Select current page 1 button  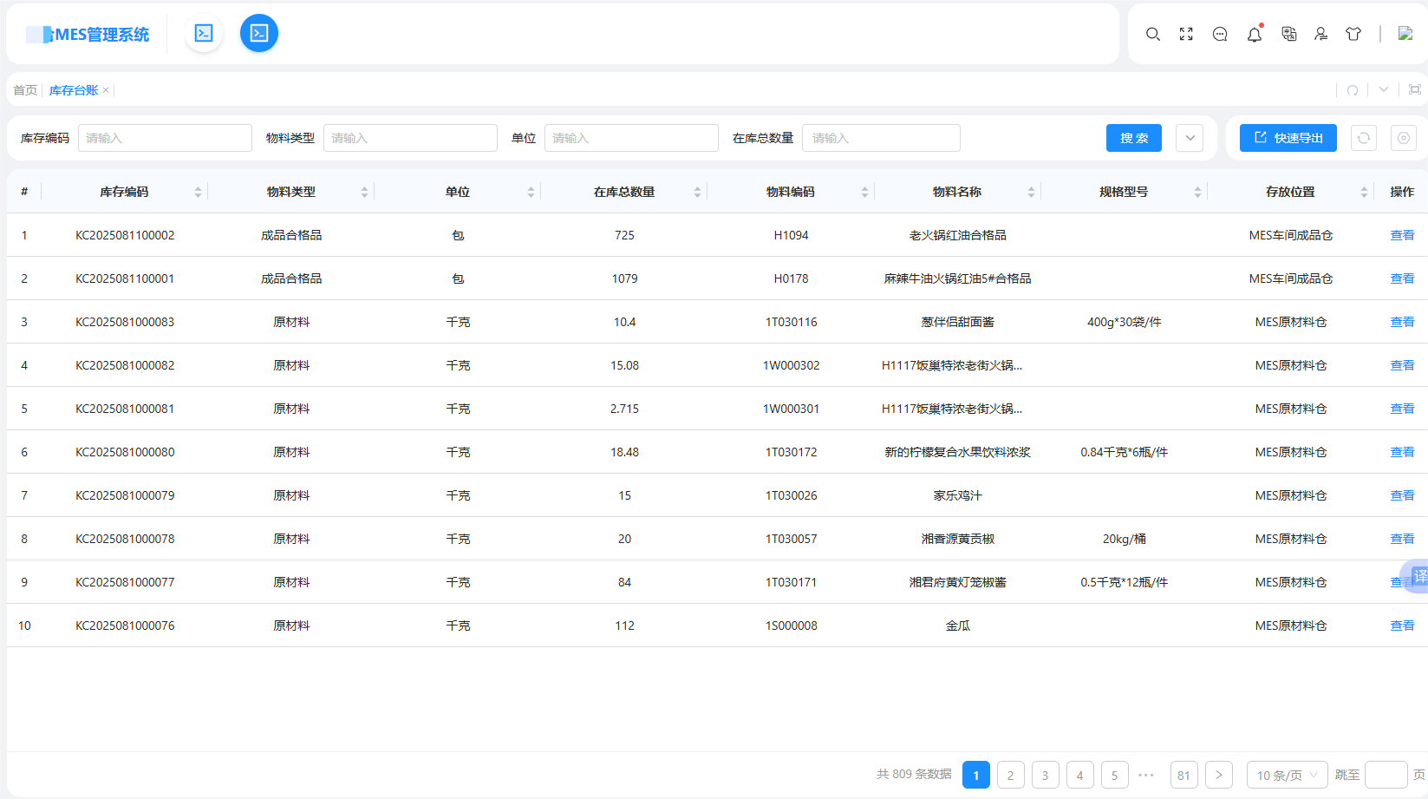point(976,775)
